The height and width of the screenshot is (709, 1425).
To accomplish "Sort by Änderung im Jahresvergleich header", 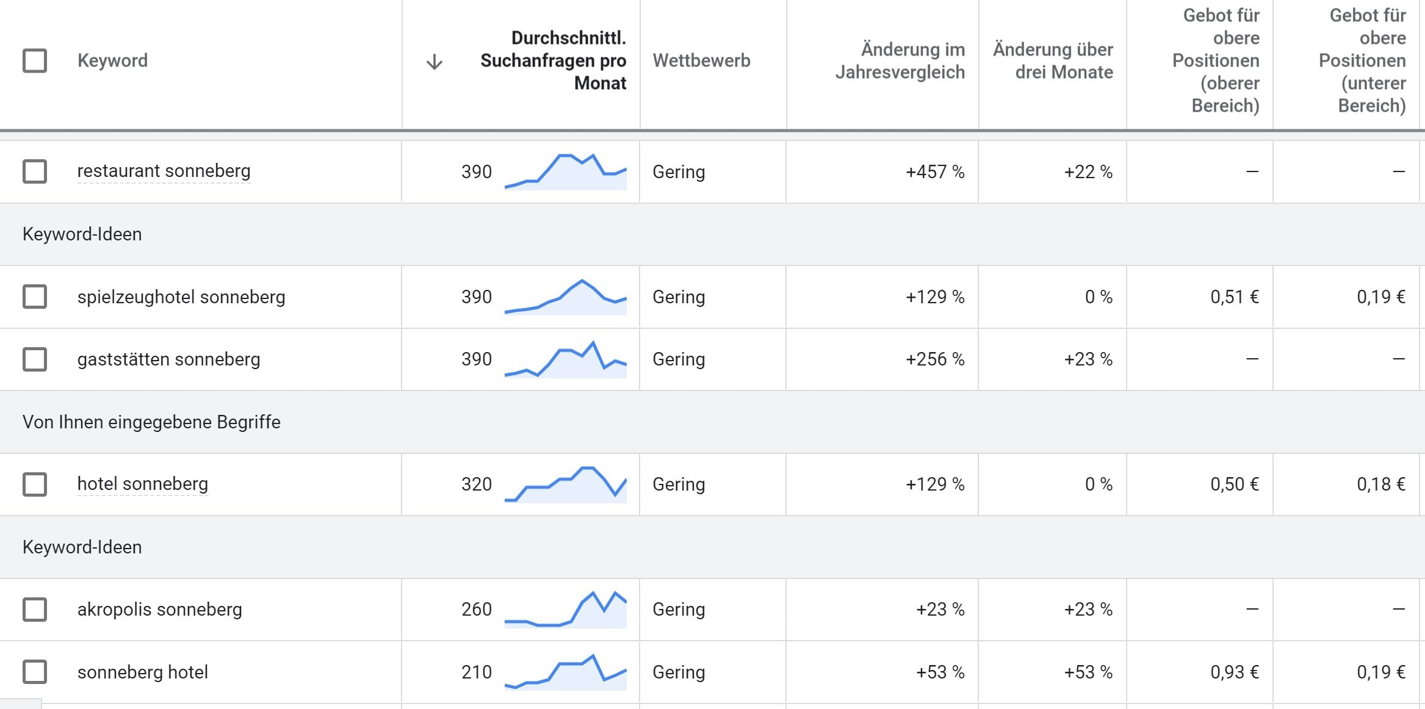I will tap(900, 60).
